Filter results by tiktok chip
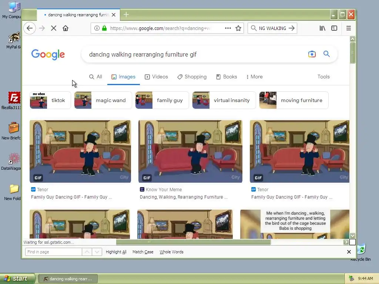Screen dimensions: 379x284 [50, 100]
